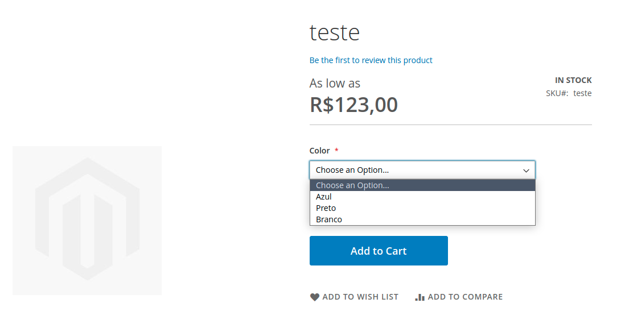625x332 pixels.
Task: Click the red required asterisk by Color
Action: pyautogui.click(x=336, y=150)
